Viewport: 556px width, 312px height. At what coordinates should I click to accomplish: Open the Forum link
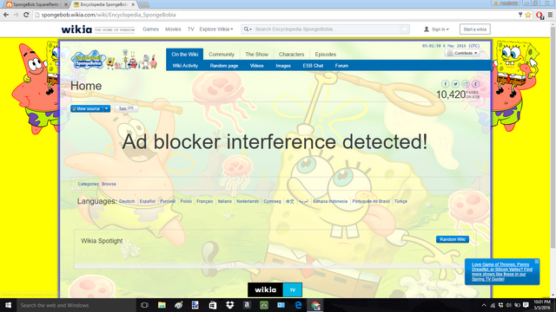pos(341,66)
